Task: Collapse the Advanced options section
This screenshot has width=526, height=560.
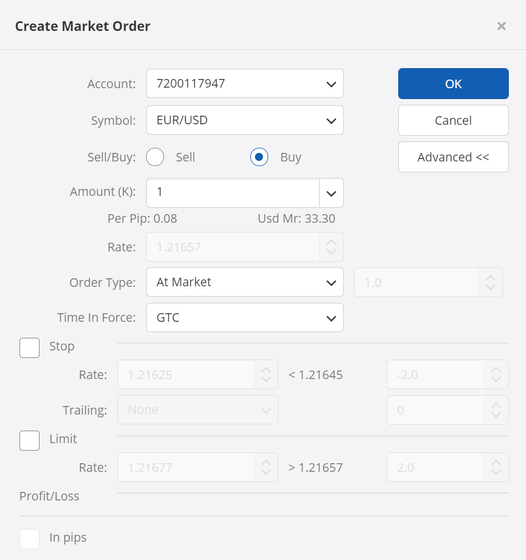Action: point(453,157)
